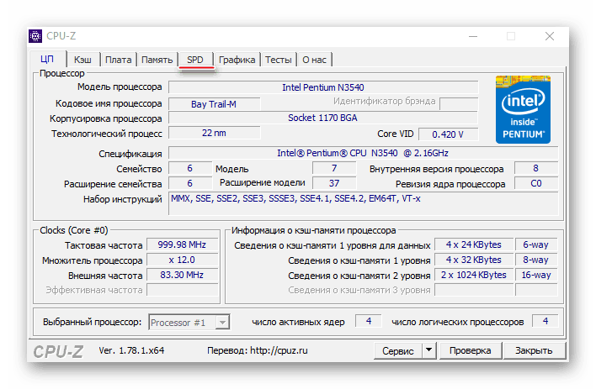Click the Закрыть button
This screenshot has width=596, height=389.
click(534, 350)
